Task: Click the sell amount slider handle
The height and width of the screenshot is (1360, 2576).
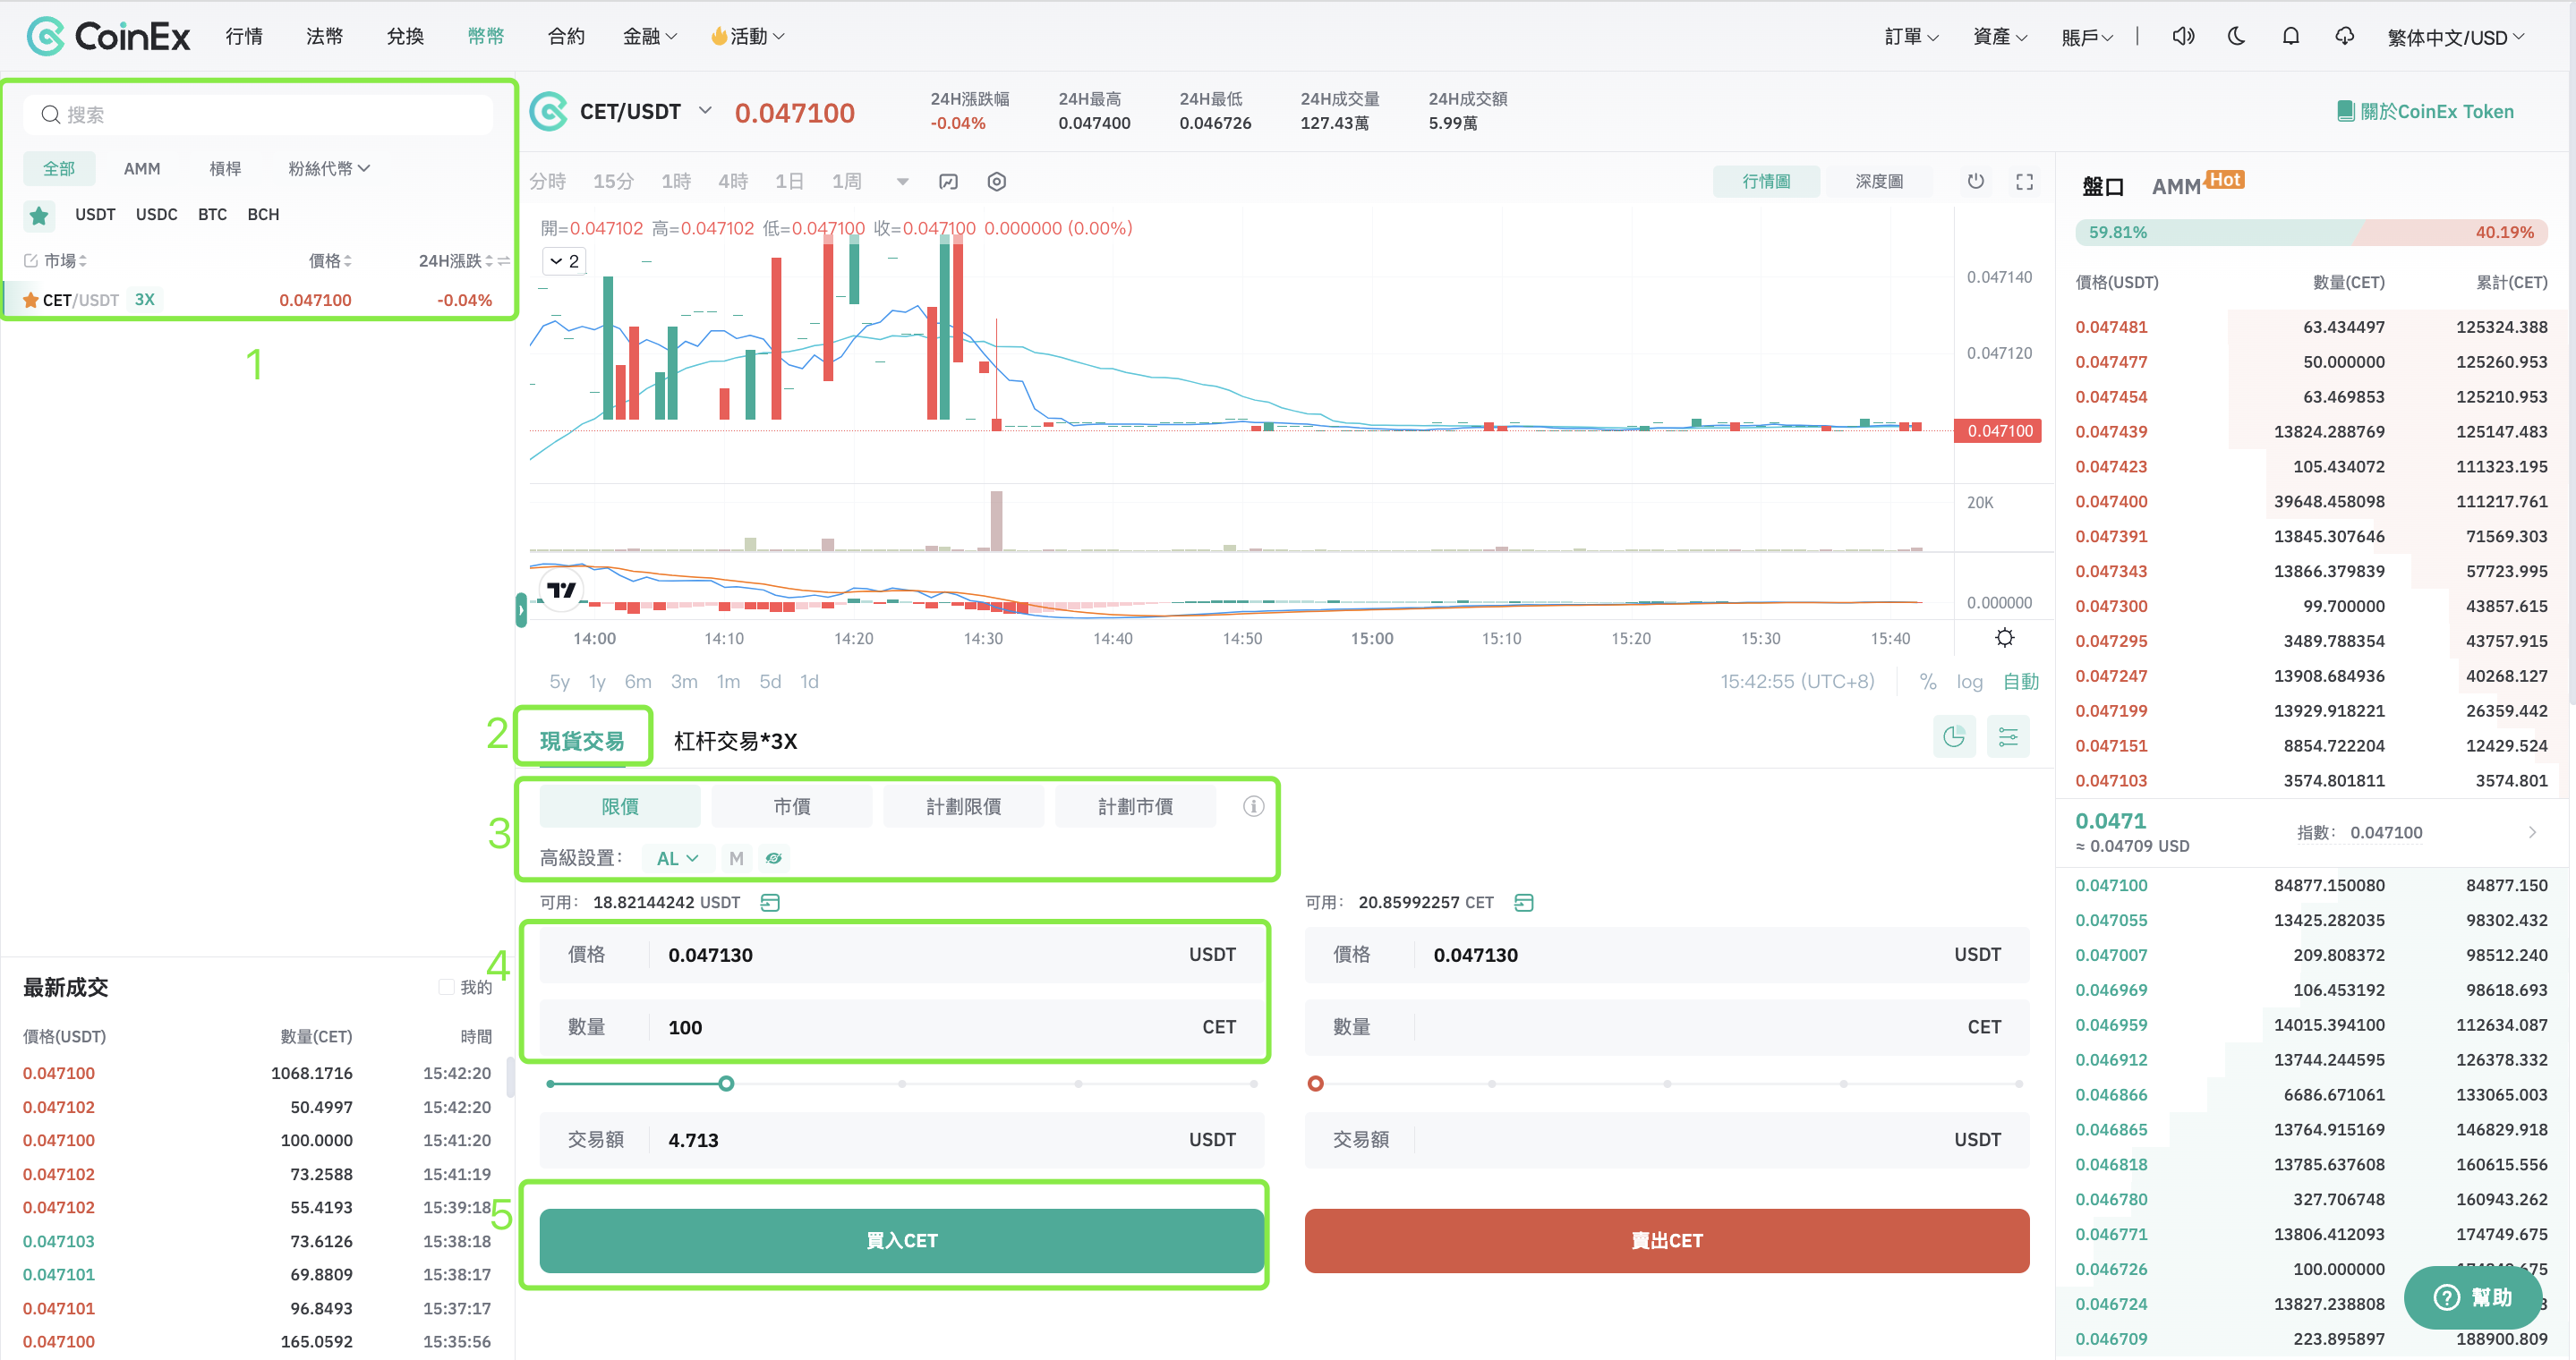Action: point(1315,1084)
